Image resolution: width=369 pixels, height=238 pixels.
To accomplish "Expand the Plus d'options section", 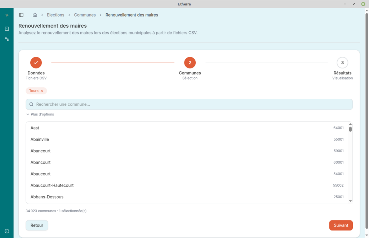I will 40,114.
